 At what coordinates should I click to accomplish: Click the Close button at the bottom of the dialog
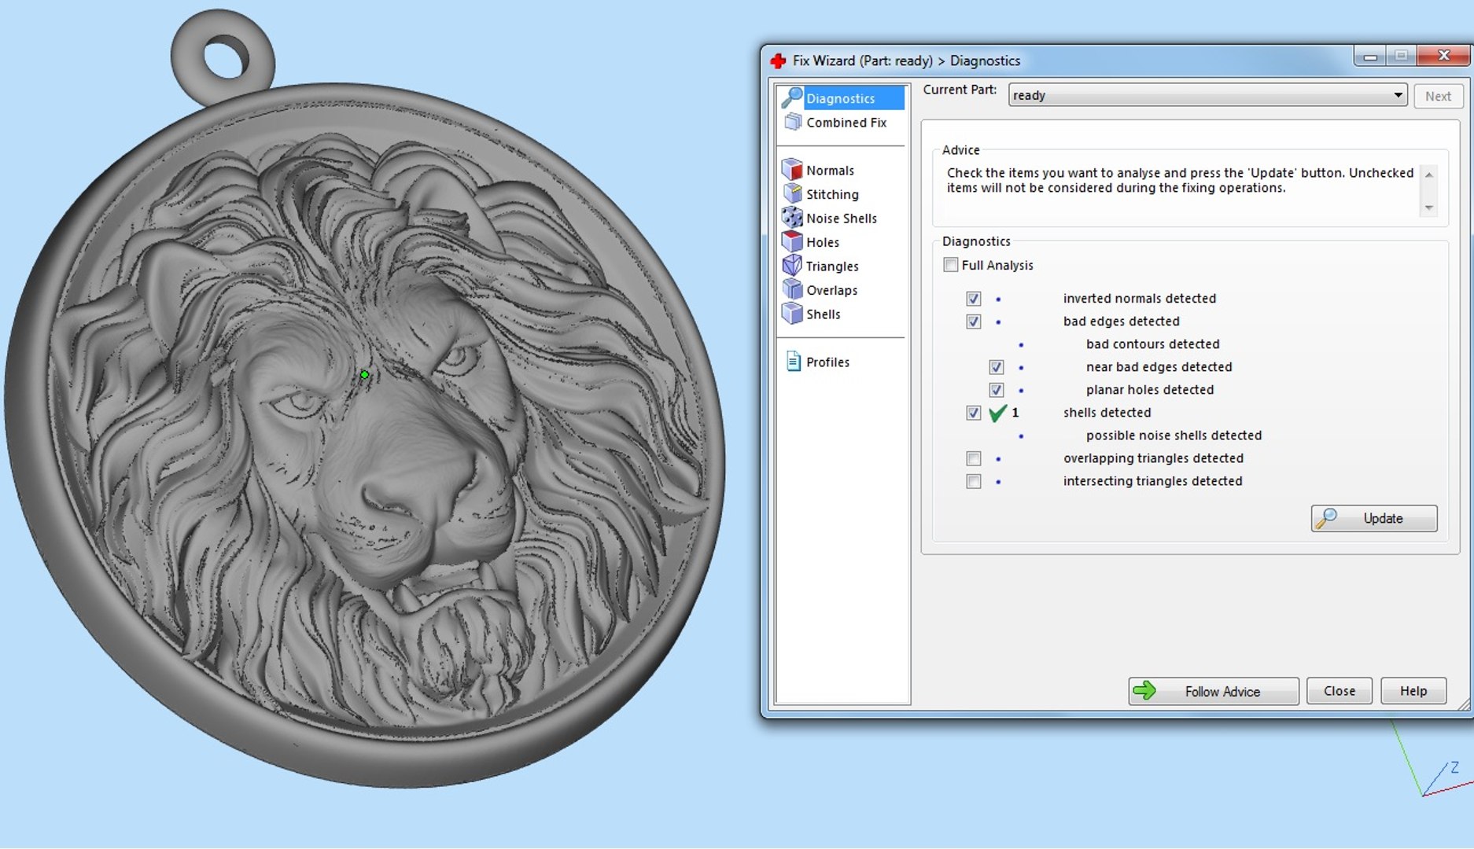coord(1339,691)
